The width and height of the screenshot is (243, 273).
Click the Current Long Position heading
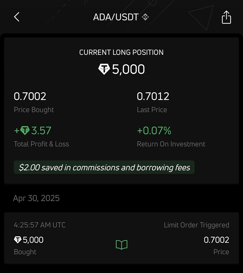pyautogui.click(x=121, y=52)
